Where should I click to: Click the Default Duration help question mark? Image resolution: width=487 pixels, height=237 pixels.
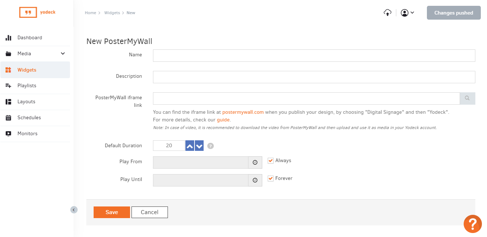pyautogui.click(x=211, y=146)
